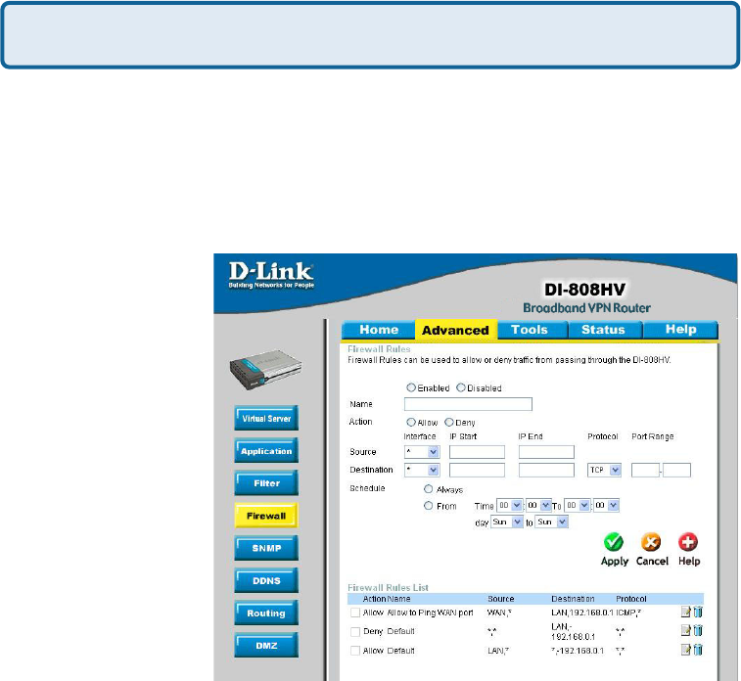Image resolution: width=741 pixels, height=681 pixels.
Task: Open the SNMP settings page
Action: pyautogui.click(x=266, y=548)
